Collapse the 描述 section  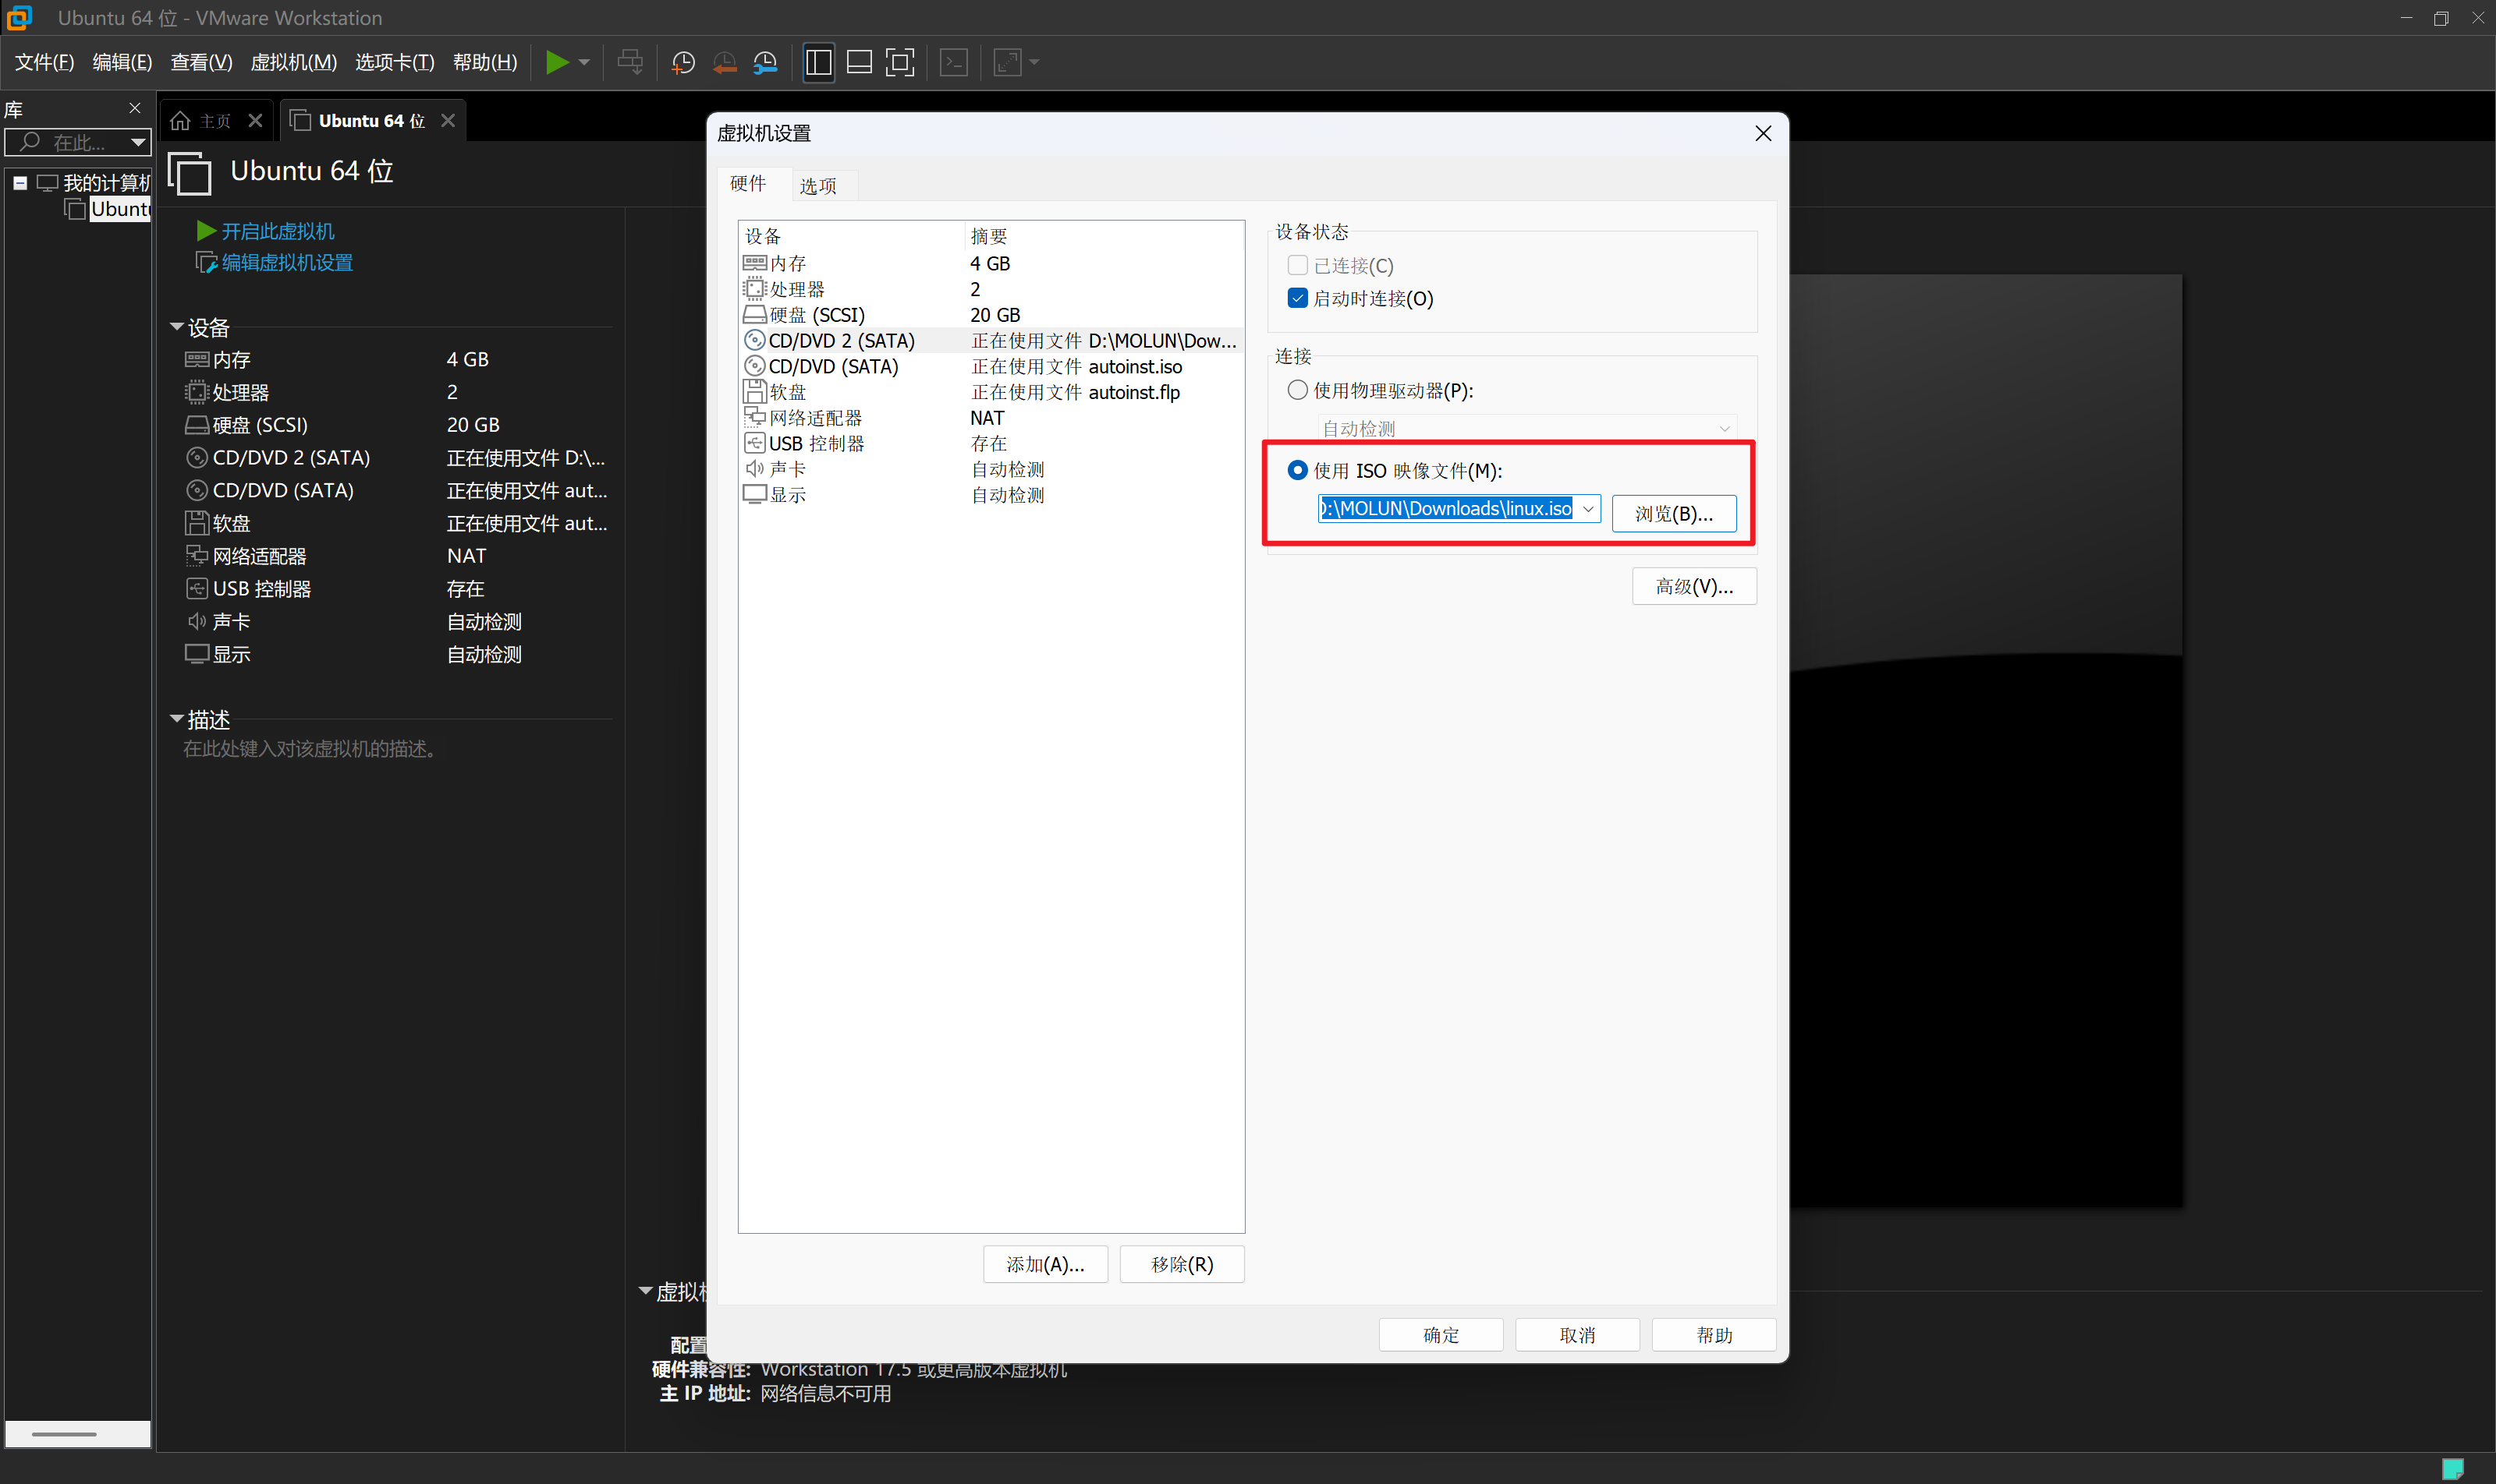tap(177, 719)
